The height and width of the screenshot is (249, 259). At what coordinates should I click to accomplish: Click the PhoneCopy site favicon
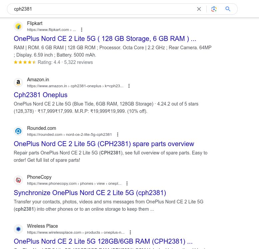18,180
